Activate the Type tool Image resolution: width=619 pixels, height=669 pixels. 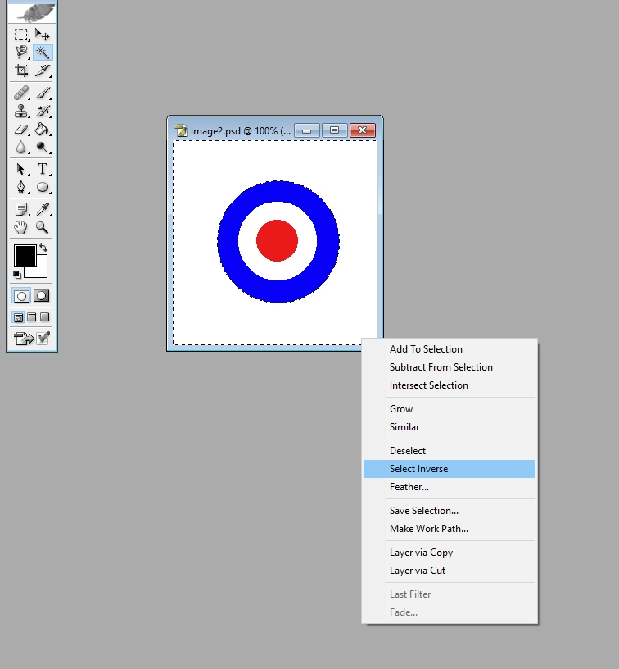(43, 169)
